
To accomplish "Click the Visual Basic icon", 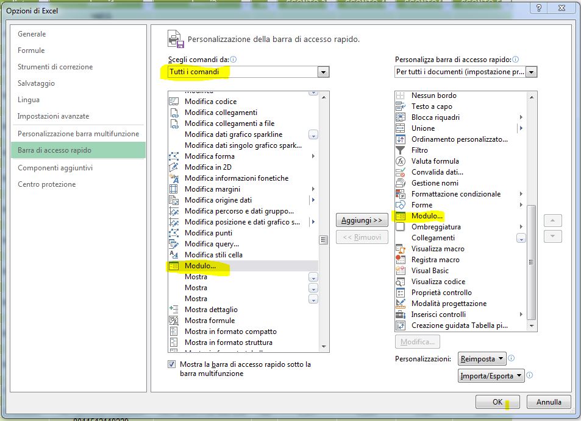I will pos(401,271).
